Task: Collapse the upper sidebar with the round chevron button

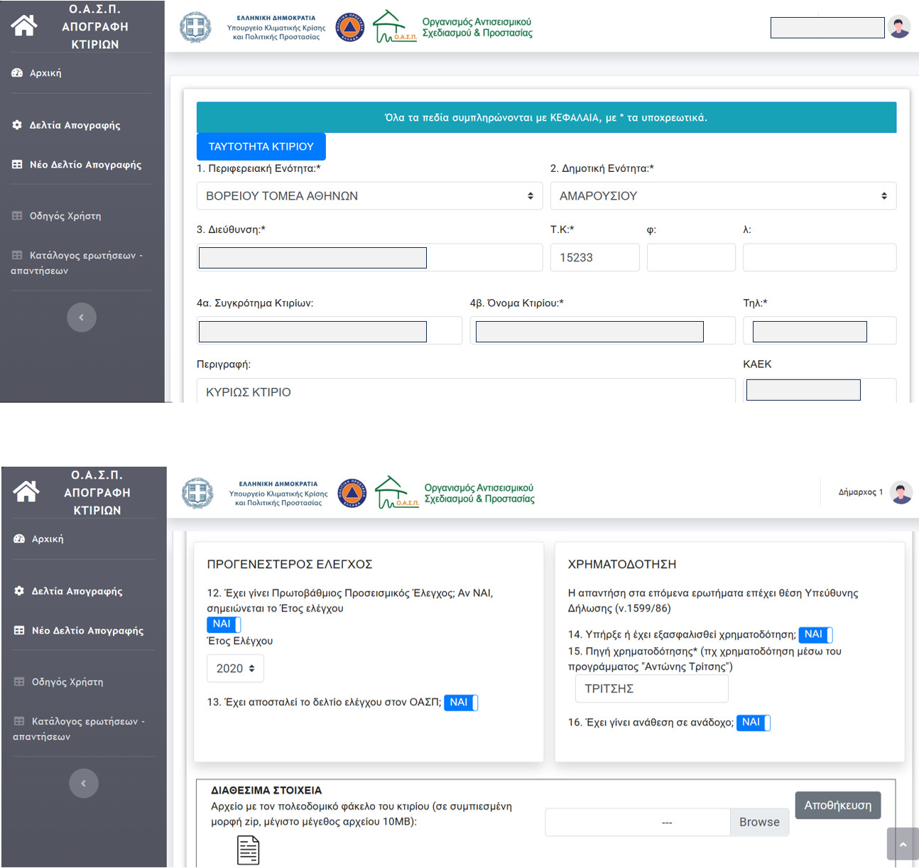Action: click(81, 318)
